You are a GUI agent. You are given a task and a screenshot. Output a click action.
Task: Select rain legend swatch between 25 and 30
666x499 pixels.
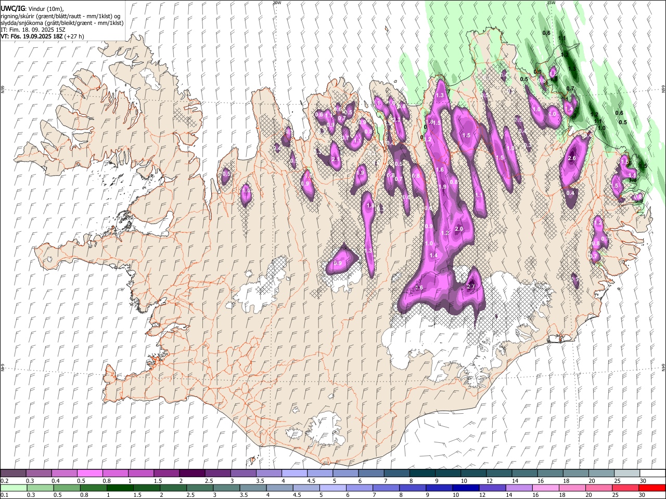tap(624, 488)
